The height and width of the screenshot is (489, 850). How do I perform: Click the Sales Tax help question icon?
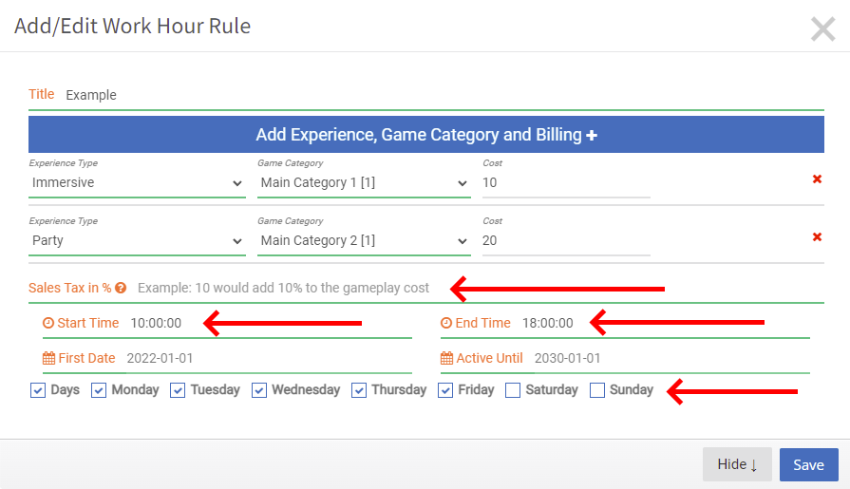pyautogui.click(x=121, y=288)
